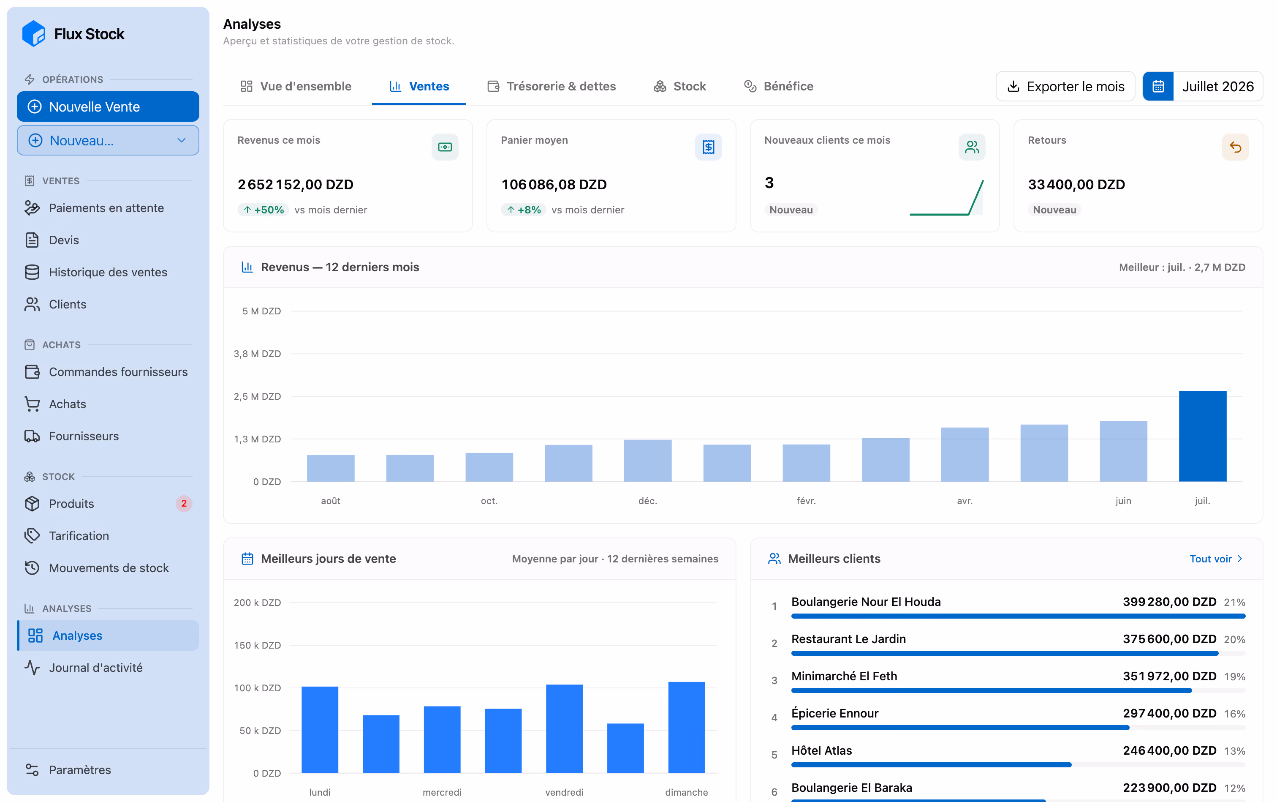Expand the Nouveau… dropdown chevron
The height and width of the screenshot is (802, 1277).
(x=181, y=141)
